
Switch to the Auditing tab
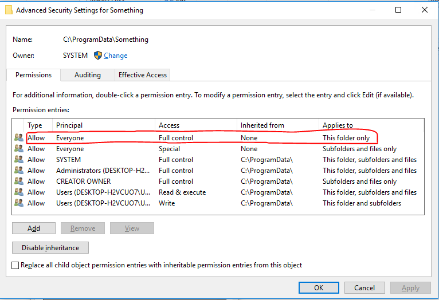point(87,75)
